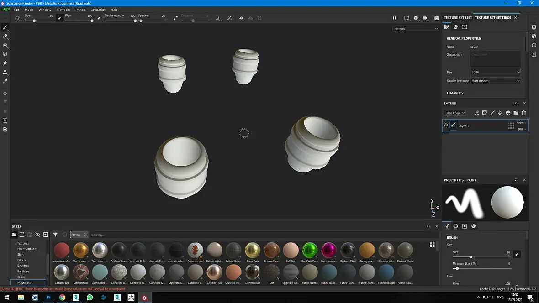This screenshot has width=539, height=303.
Task: Select the Polygon Fill tool
Action: 5,54
